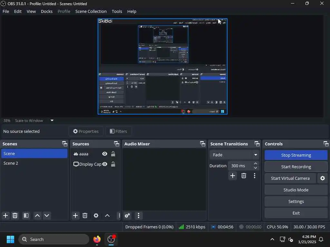
Task: Toggle Studio Mode
Action: pos(296,190)
